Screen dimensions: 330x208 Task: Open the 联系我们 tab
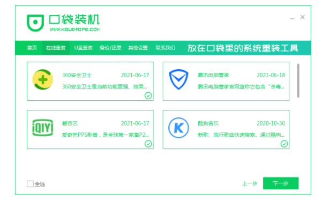(166, 48)
